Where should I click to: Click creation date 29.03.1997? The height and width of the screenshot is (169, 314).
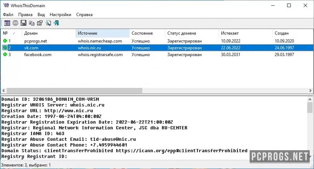click(x=284, y=55)
